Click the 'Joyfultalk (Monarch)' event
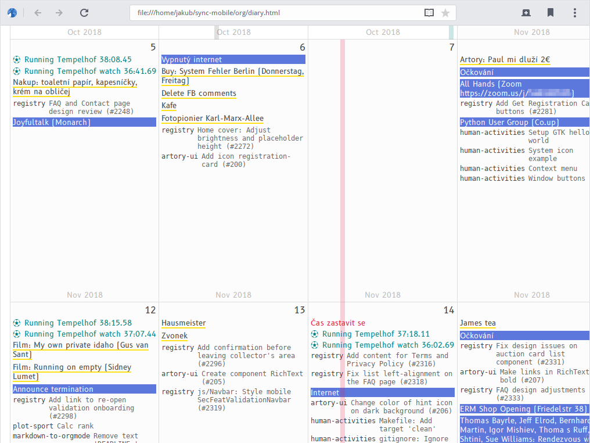The width and height of the screenshot is (590, 443). [84, 122]
